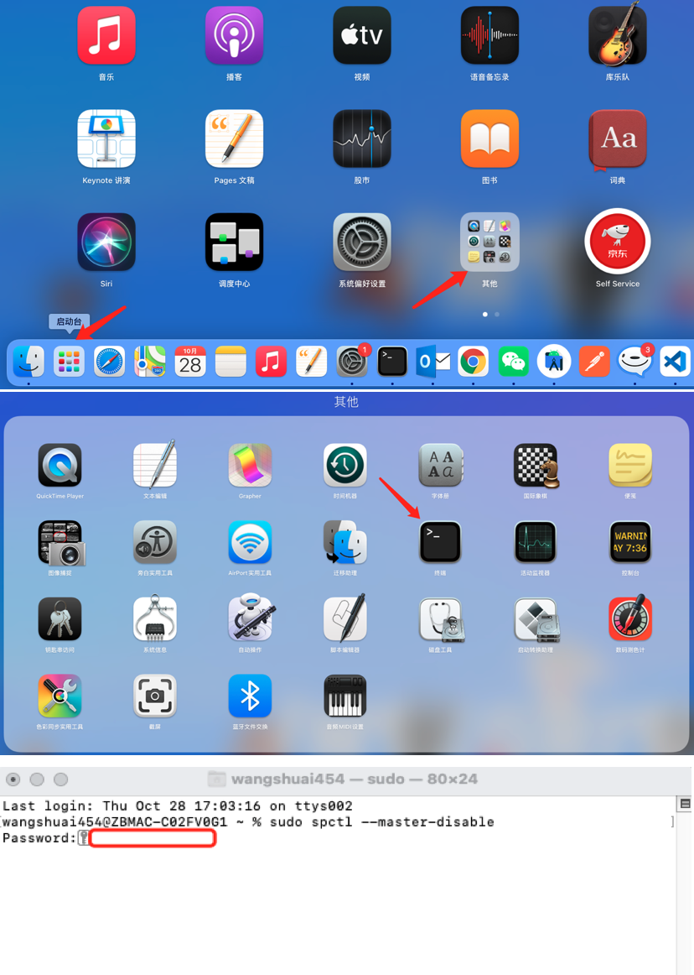The image size is (694, 975).
Task: Open QuickTime Player in 其他 folder
Action: (x=60, y=465)
